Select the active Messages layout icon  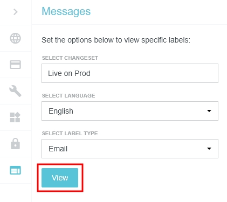click(x=15, y=170)
